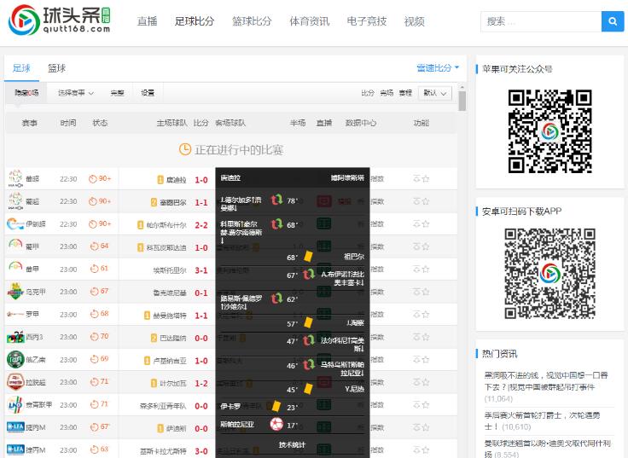Open the 选择赛事 dropdown
The image size is (628, 458).
75,93
